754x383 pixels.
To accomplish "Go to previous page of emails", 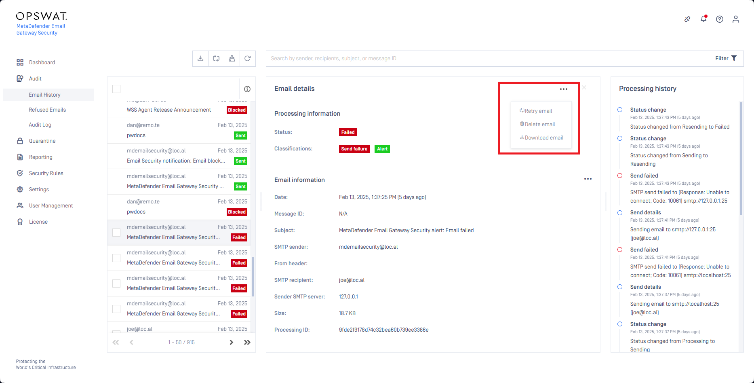I will pos(131,342).
